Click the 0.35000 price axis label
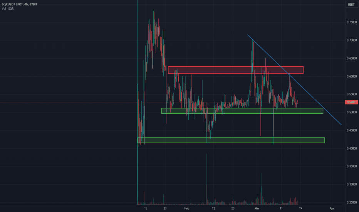The width and height of the screenshot is (359, 212). [x=352, y=166]
